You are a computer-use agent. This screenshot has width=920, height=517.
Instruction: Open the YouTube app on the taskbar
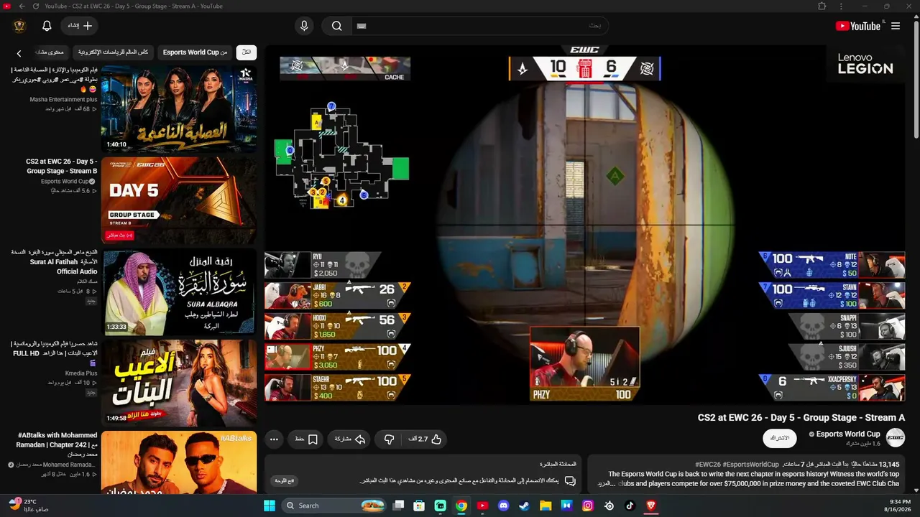click(x=482, y=506)
